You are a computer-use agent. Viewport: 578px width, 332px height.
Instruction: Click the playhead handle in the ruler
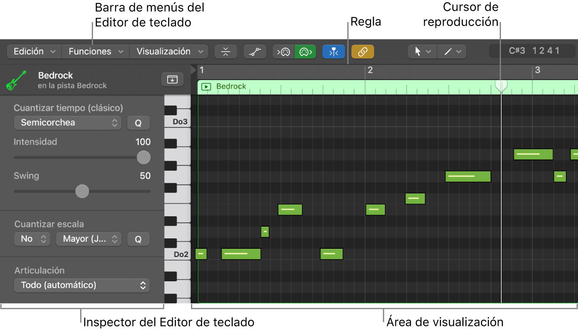coord(501,86)
